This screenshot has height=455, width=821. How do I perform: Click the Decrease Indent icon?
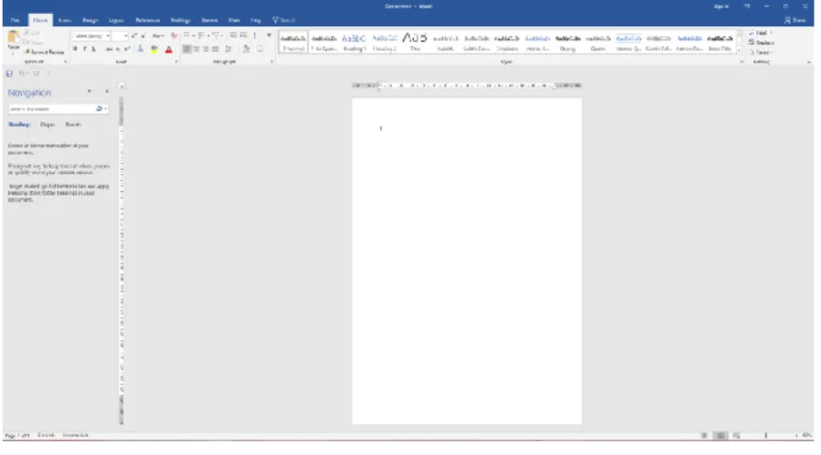pyautogui.click(x=233, y=35)
